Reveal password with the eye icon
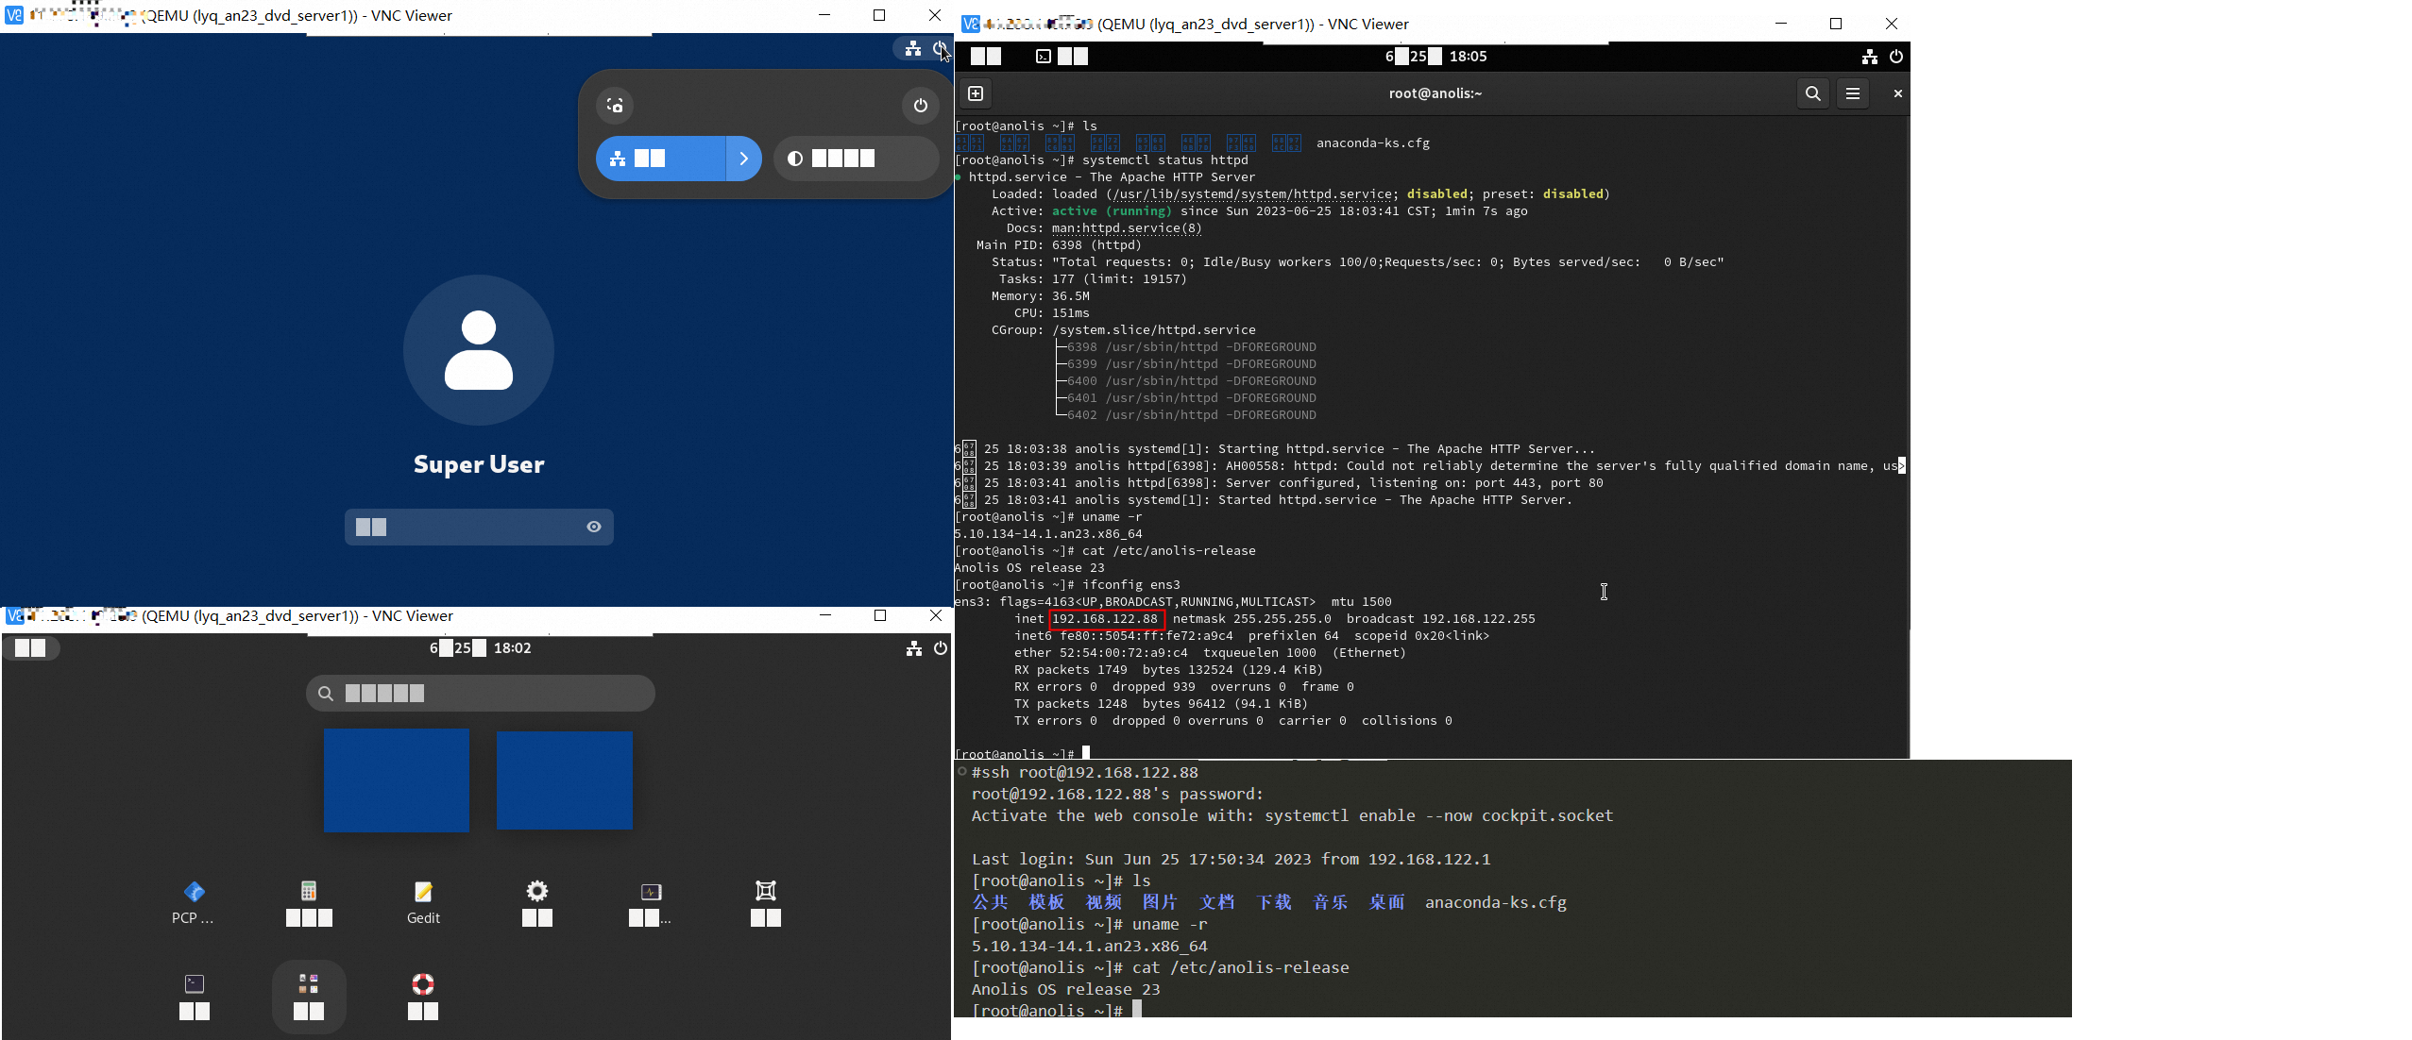 (594, 527)
